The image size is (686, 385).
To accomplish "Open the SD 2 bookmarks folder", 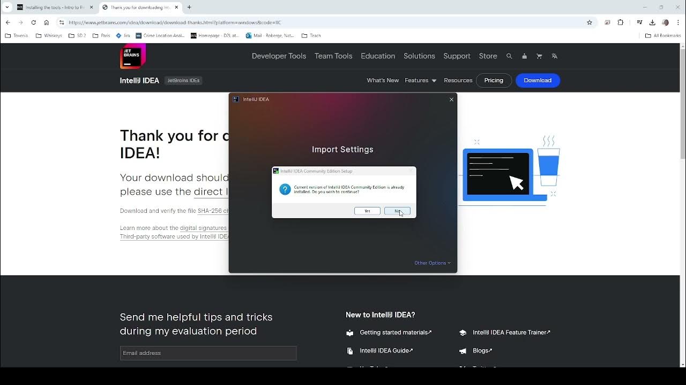I will tap(77, 36).
